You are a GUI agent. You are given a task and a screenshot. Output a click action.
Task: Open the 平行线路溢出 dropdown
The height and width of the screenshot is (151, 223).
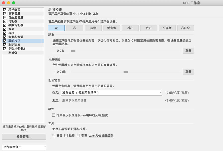coord(24,147)
